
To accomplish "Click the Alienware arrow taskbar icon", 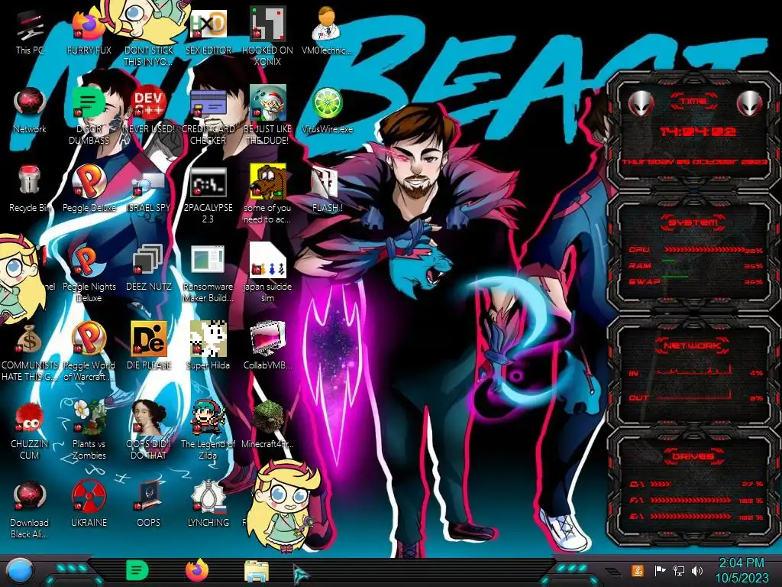I will (x=301, y=573).
